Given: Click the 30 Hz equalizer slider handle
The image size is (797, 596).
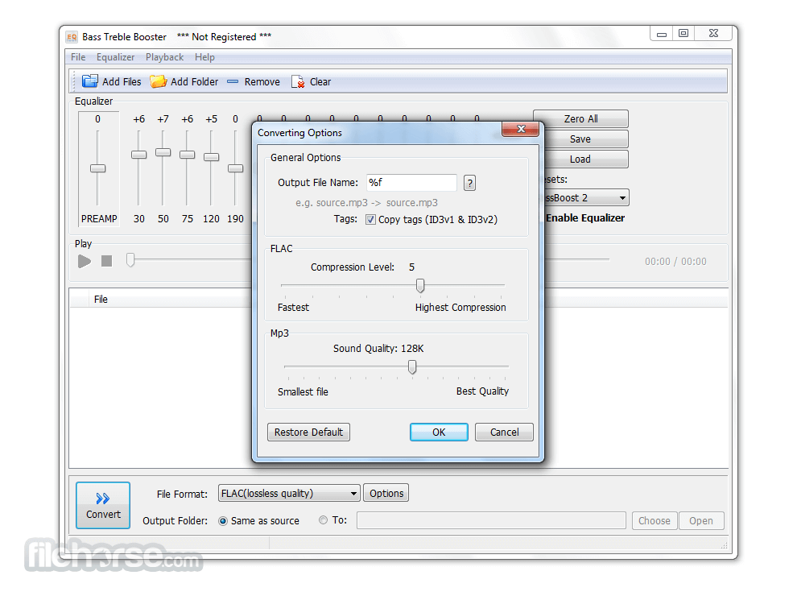Looking at the screenshot, I should 138,154.
